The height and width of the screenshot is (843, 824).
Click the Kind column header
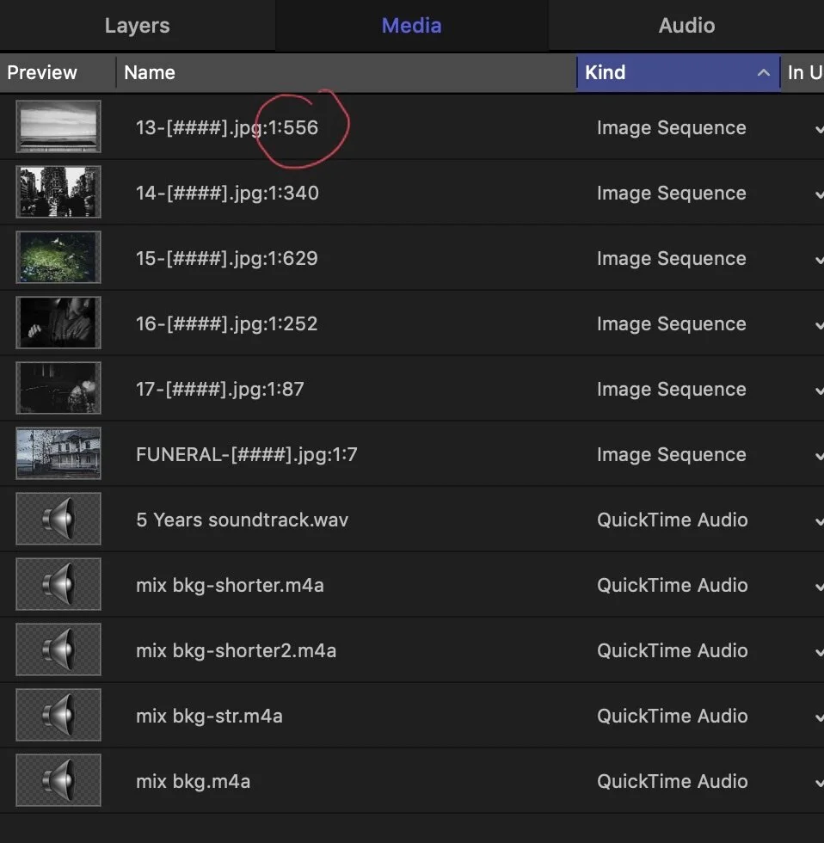click(679, 72)
